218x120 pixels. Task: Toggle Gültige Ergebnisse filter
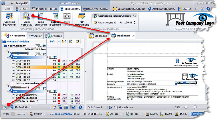coord(55,19)
